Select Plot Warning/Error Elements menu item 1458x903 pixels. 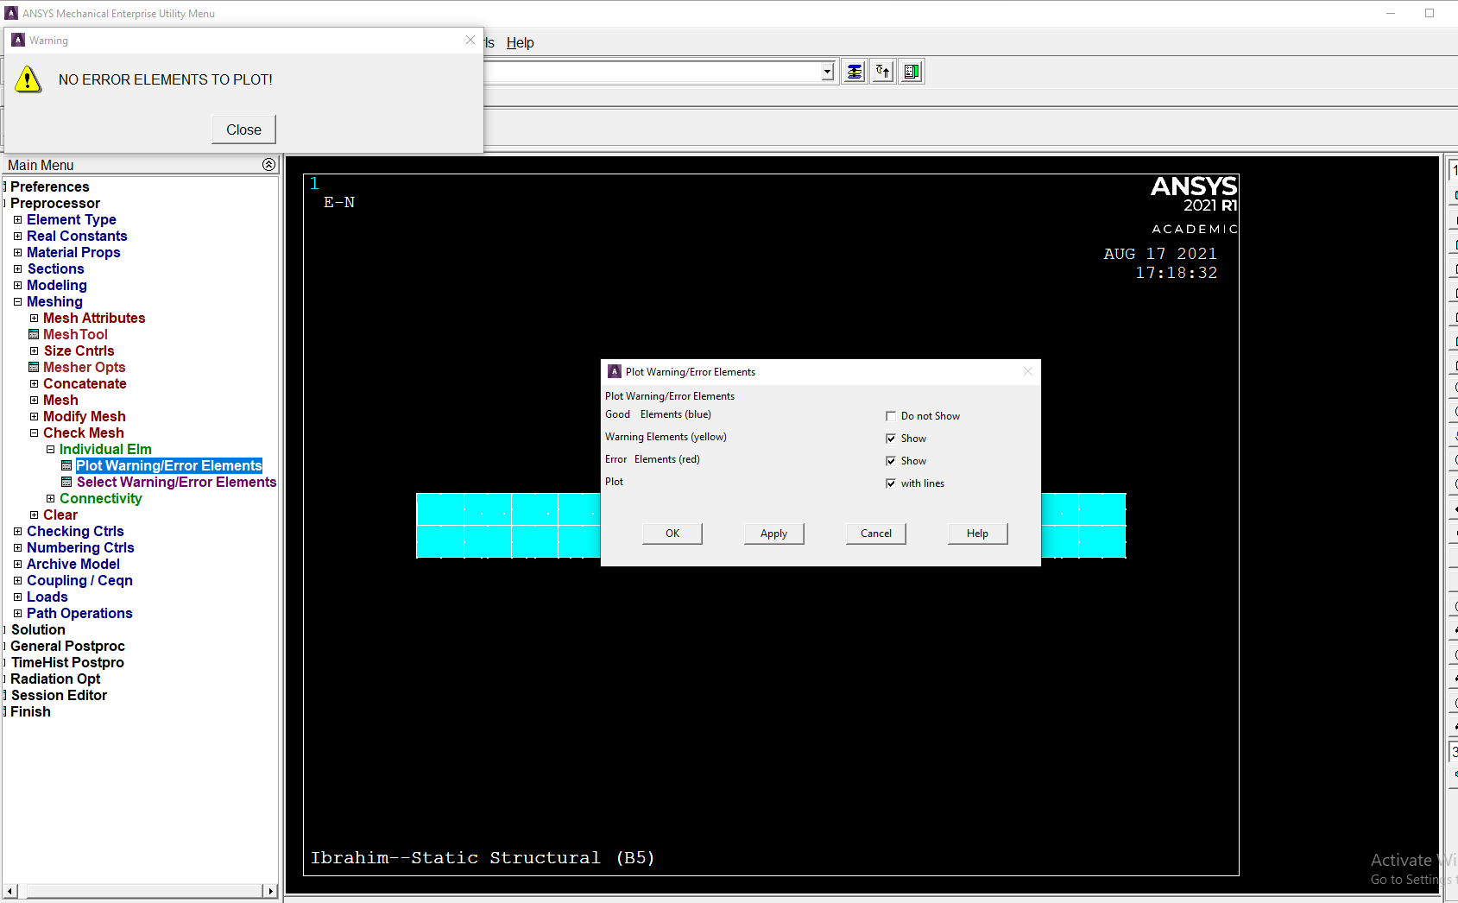click(169, 466)
